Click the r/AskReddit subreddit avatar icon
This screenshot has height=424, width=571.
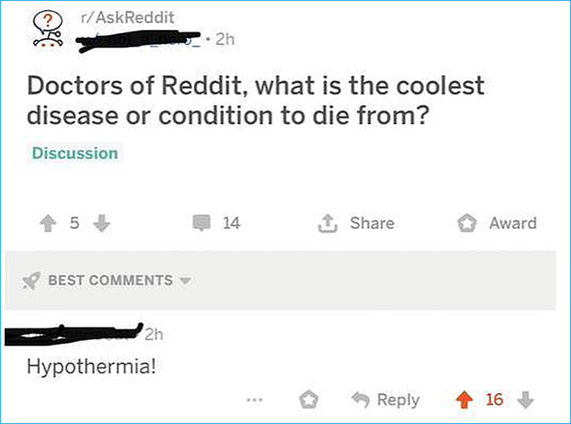click(x=47, y=30)
